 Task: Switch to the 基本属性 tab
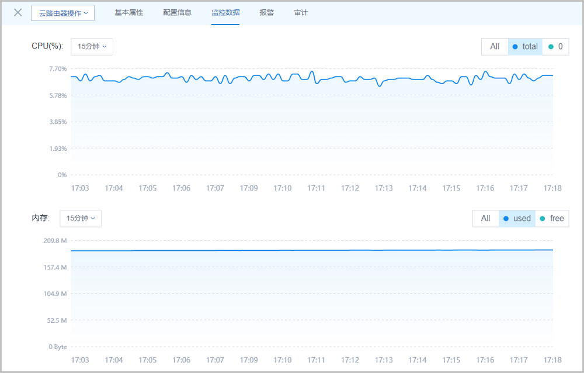(x=128, y=12)
